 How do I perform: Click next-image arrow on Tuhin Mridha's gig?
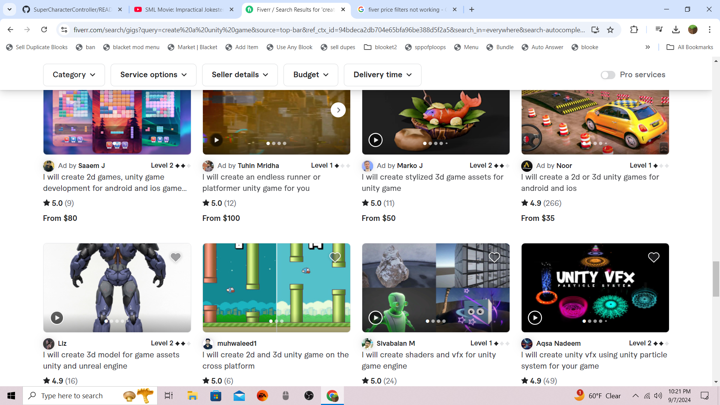pos(338,110)
